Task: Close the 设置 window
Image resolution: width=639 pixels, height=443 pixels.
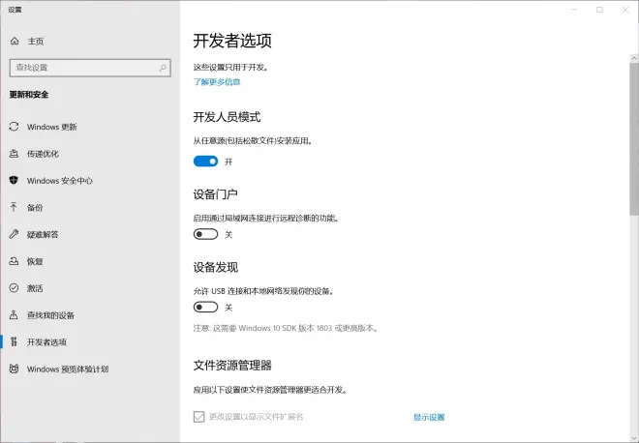Action: [625, 10]
